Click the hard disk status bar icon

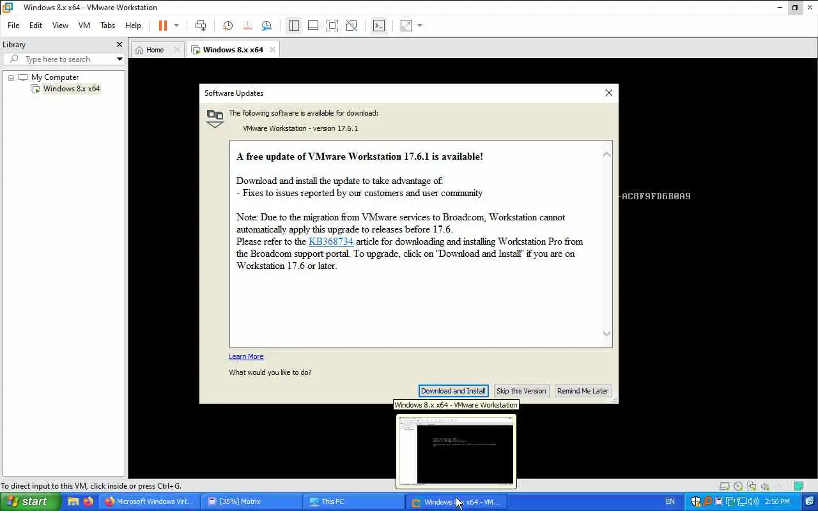pyautogui.click(x=725, y=486)
